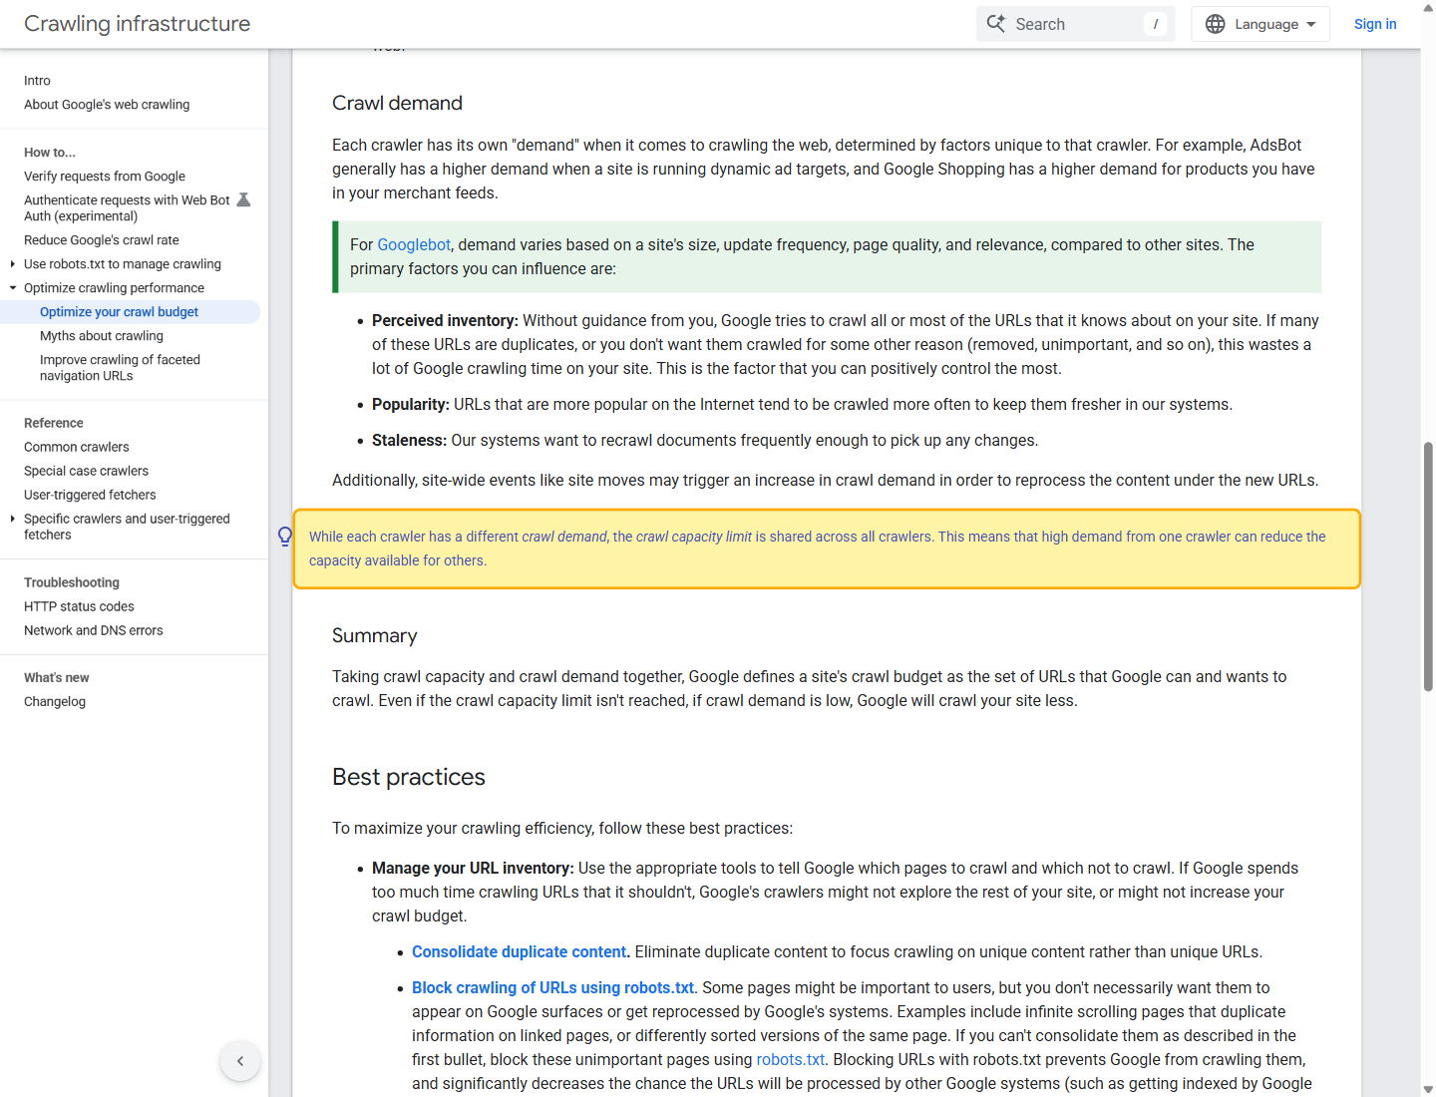Click the Perceived inventory bold term
This screenshot has height=1097, width=1436.
445,320
